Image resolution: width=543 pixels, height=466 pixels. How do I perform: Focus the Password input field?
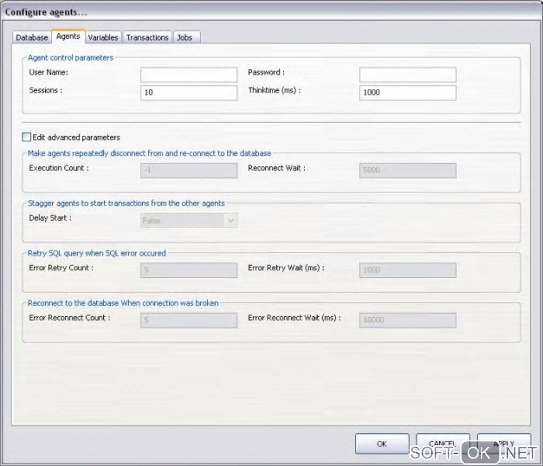[x=408, y=75]
